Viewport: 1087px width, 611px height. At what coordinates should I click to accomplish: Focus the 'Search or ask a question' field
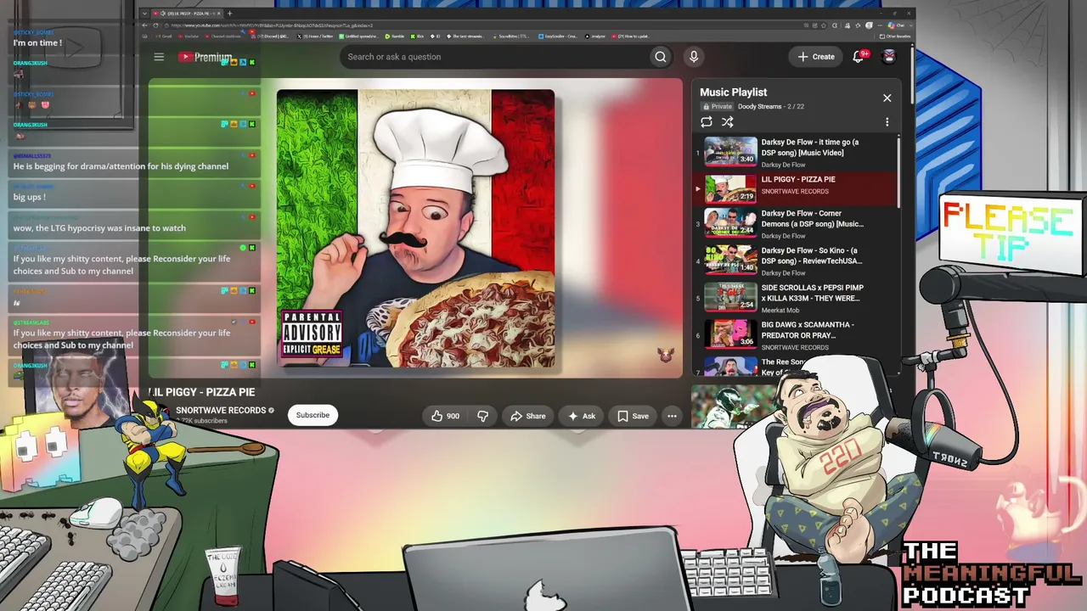(495, 57)
